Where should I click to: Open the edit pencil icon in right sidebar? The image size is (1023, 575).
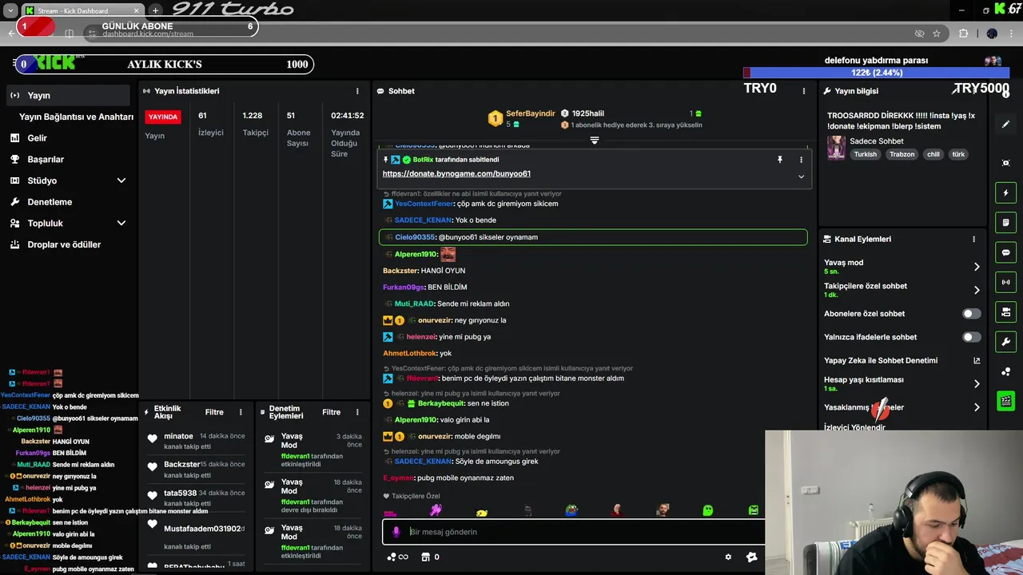click(1005, 124)
